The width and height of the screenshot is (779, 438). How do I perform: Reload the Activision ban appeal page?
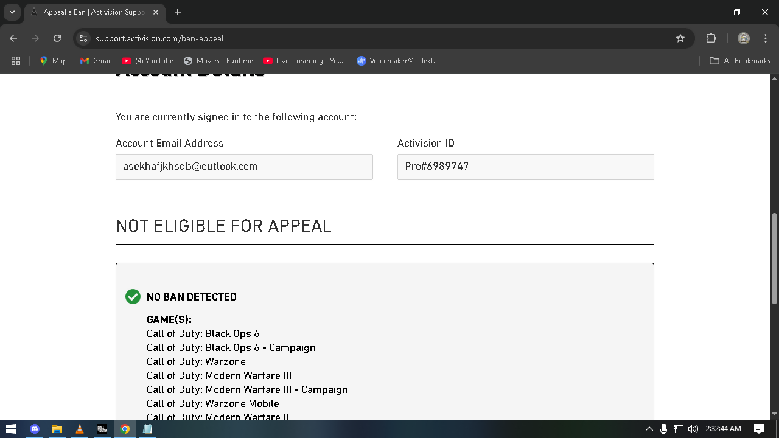(57, 38)
